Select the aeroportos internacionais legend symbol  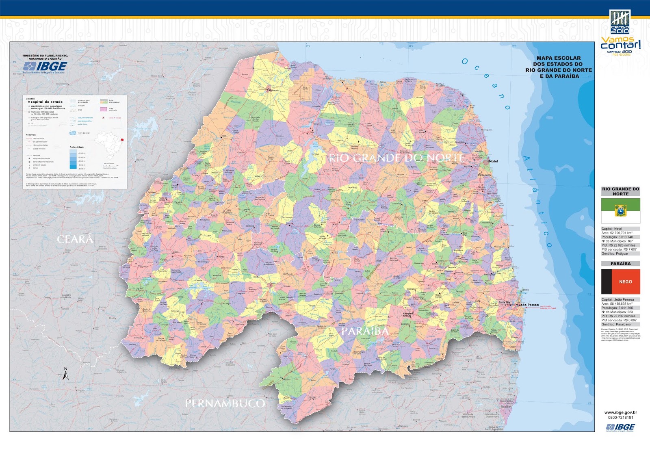[29, 162]
